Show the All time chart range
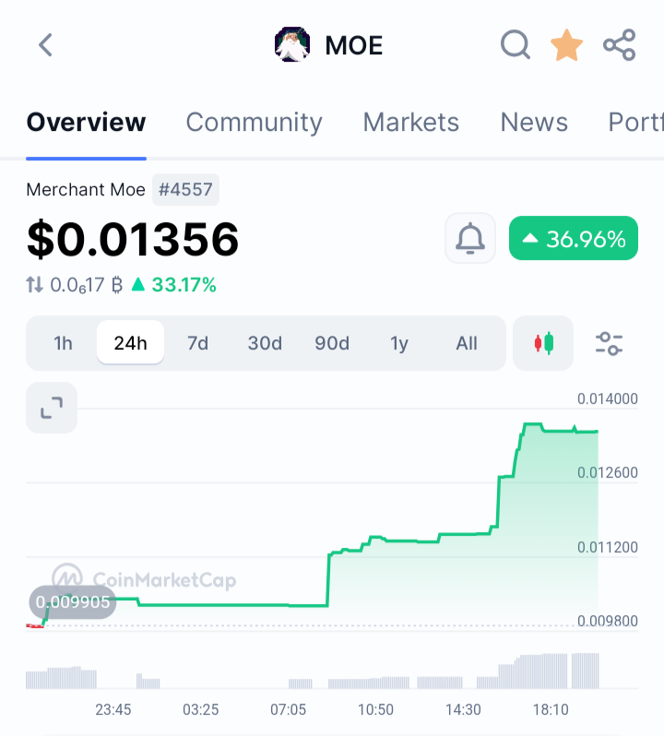 467,343
